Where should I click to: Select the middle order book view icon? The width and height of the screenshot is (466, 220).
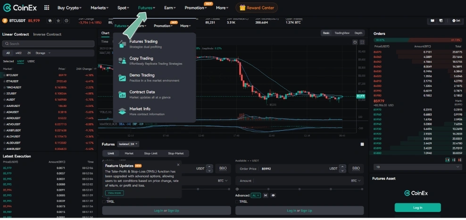click(x=454, y=160)
